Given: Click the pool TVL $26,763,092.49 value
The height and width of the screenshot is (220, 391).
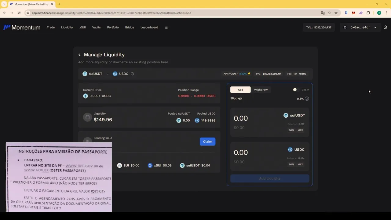Looking at the screenshot, I should pos(272,74).
